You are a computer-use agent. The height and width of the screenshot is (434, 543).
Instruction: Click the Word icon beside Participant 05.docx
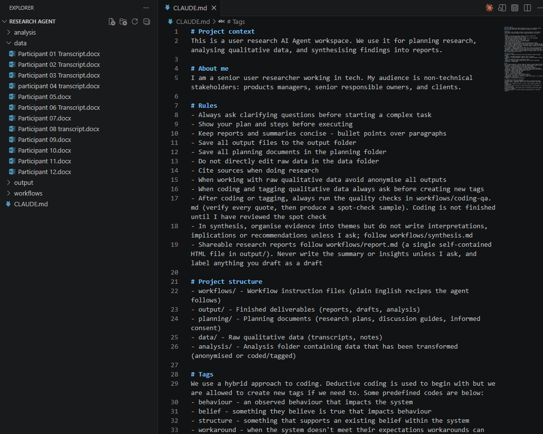[x=12, y=97]
